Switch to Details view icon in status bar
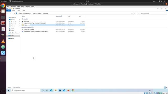Image resolution: width=168 pixels, height=94 pixels. (x=165, y=88)
